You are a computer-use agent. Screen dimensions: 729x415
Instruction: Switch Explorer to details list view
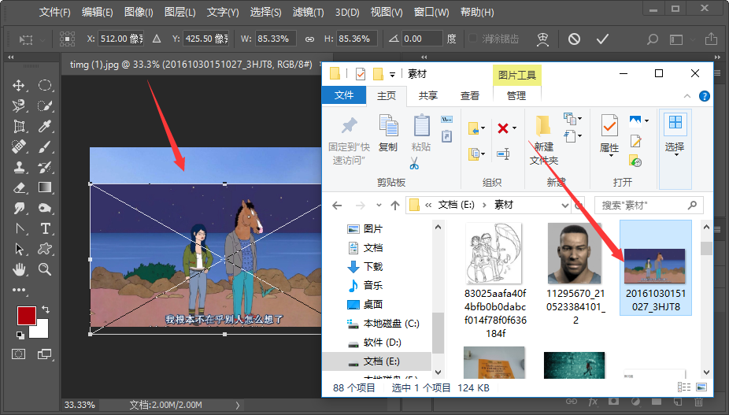pos(684,387)
